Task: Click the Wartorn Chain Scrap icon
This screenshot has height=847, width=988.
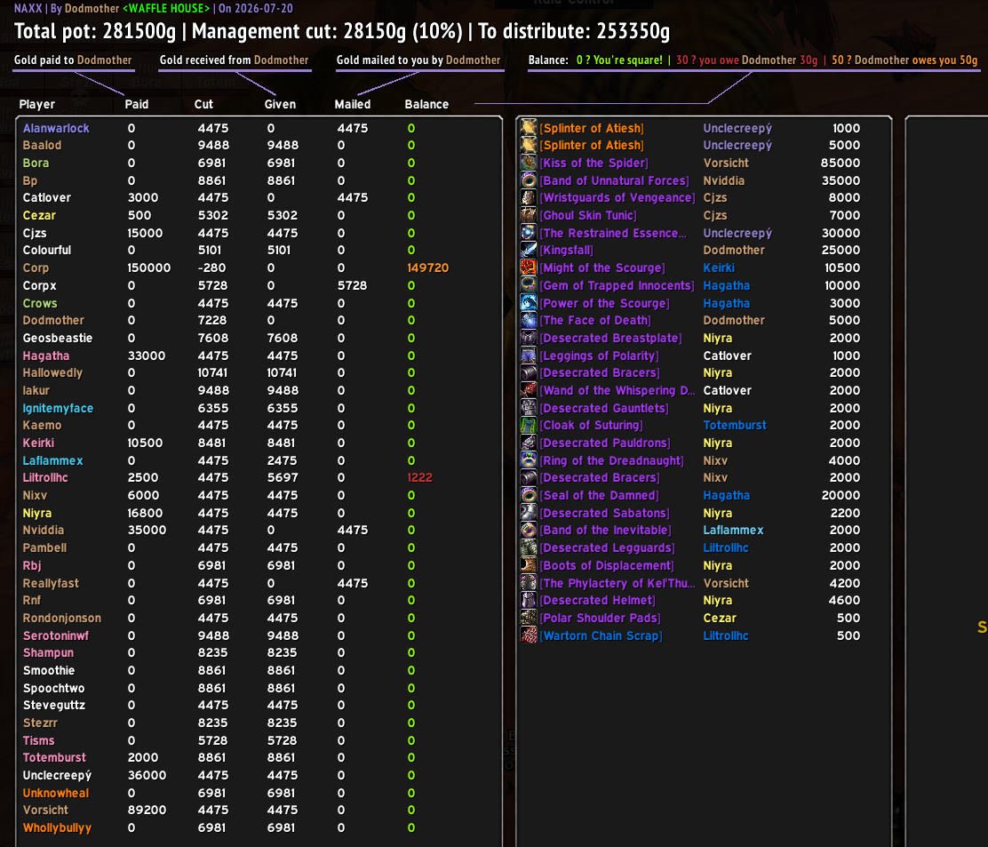Action: (x=528, y=635)
